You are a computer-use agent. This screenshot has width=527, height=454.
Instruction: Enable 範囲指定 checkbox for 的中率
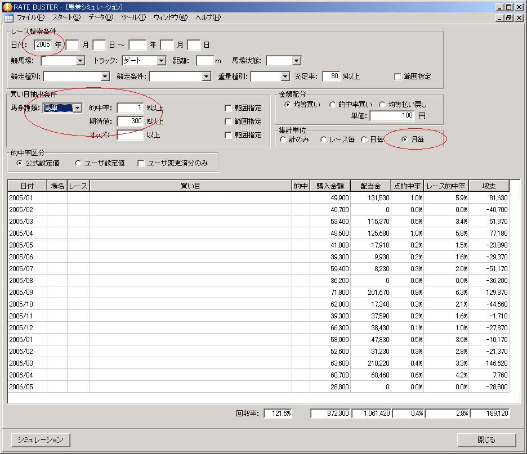pyautogui.click(x=228, y=108)
